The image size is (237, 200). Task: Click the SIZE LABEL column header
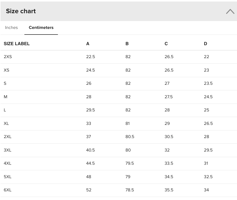(17, 44)
